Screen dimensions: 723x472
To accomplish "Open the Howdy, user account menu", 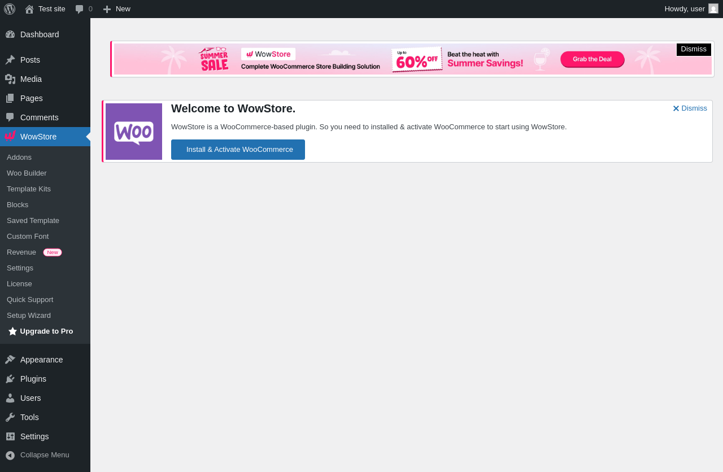I will coord(691,9).
